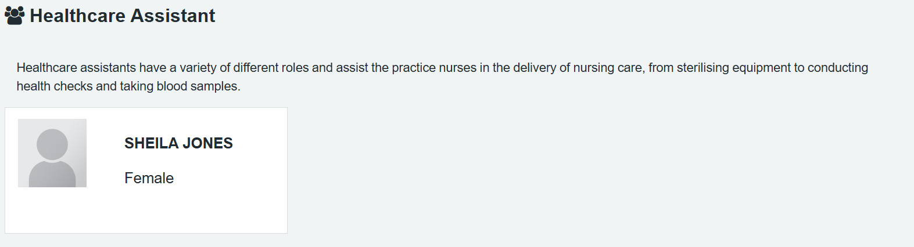Viewport: 914px width, 247px height.
Task: Click the surname JONES on card
Action: [207, 143]
